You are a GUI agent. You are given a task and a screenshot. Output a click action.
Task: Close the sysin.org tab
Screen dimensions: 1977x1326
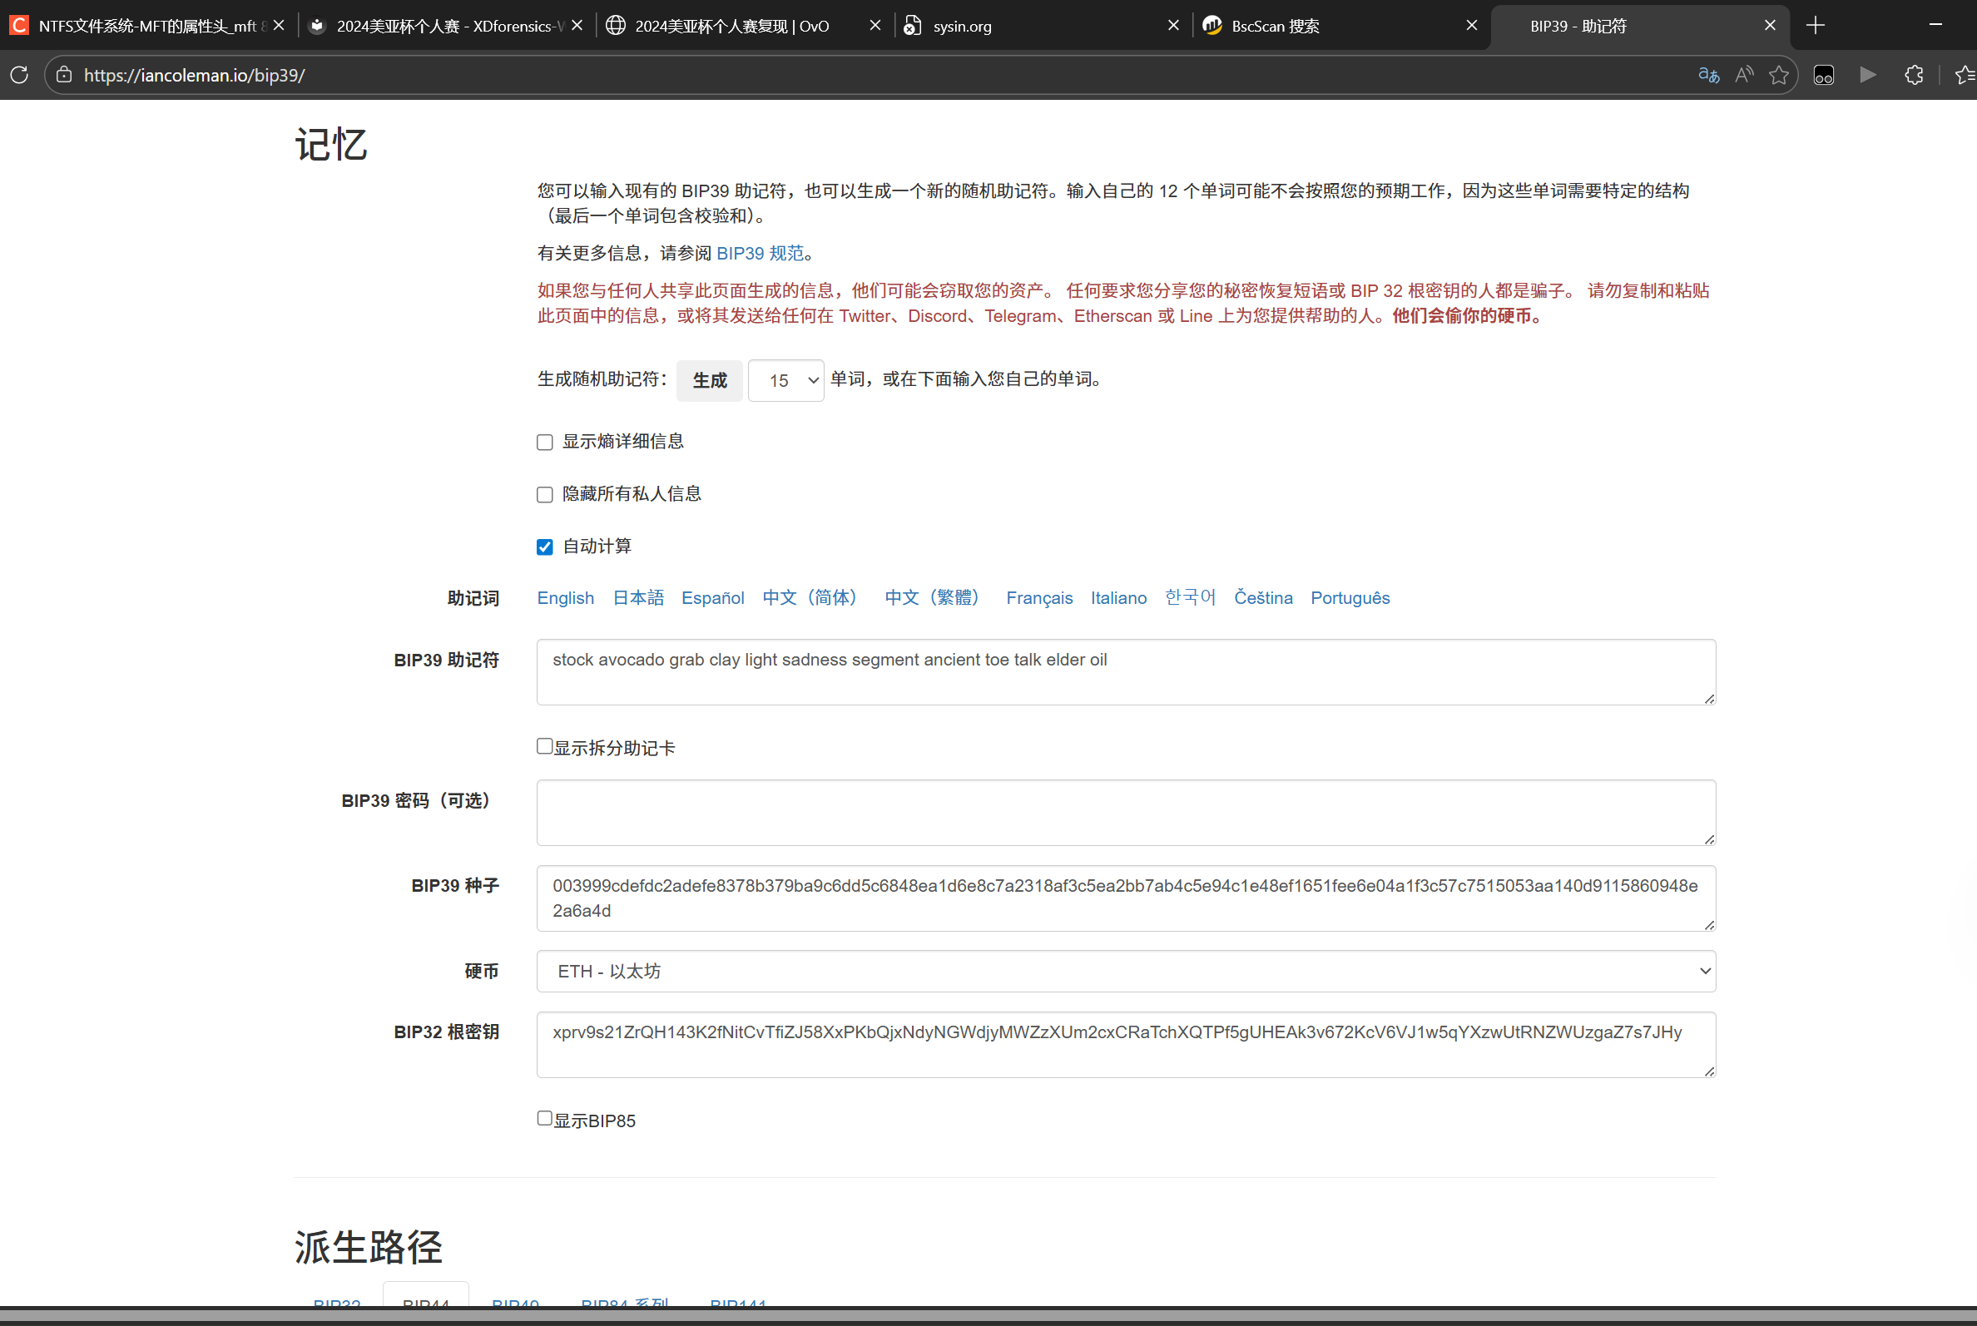[x=1172, y=25]
